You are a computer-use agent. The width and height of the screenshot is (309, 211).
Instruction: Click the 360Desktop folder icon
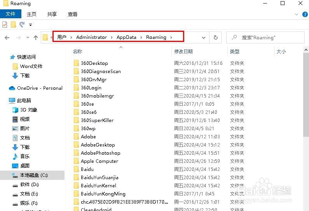pos(76,63)
